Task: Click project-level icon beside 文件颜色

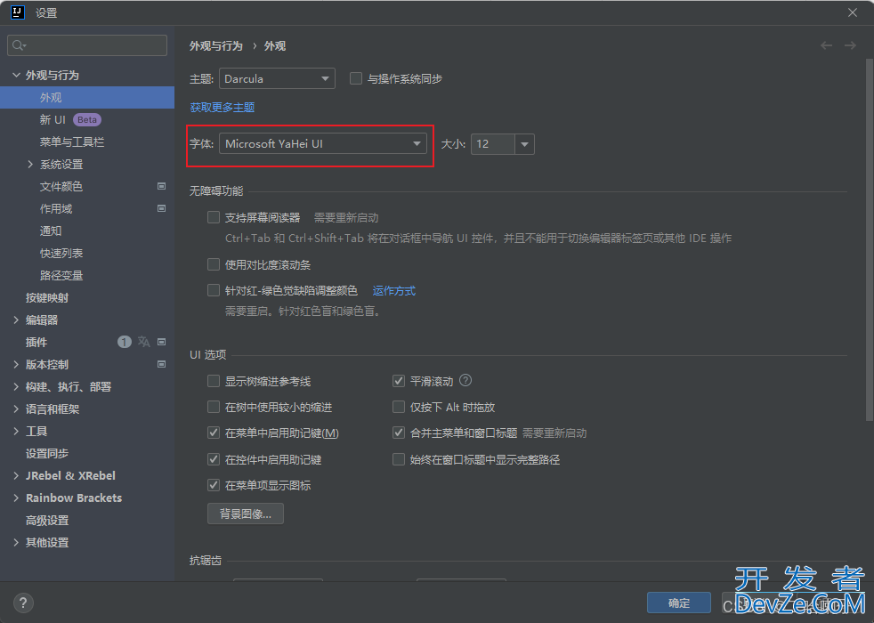Action: (x=162, y=186)
